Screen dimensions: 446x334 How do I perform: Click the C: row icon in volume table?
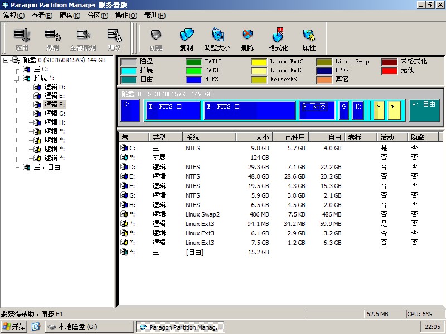(x=124, y=148)
